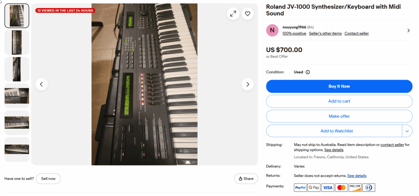Click the Make offer button
Image resolution: width=419 pixels, height=196 pixels.
pos(339,116)
